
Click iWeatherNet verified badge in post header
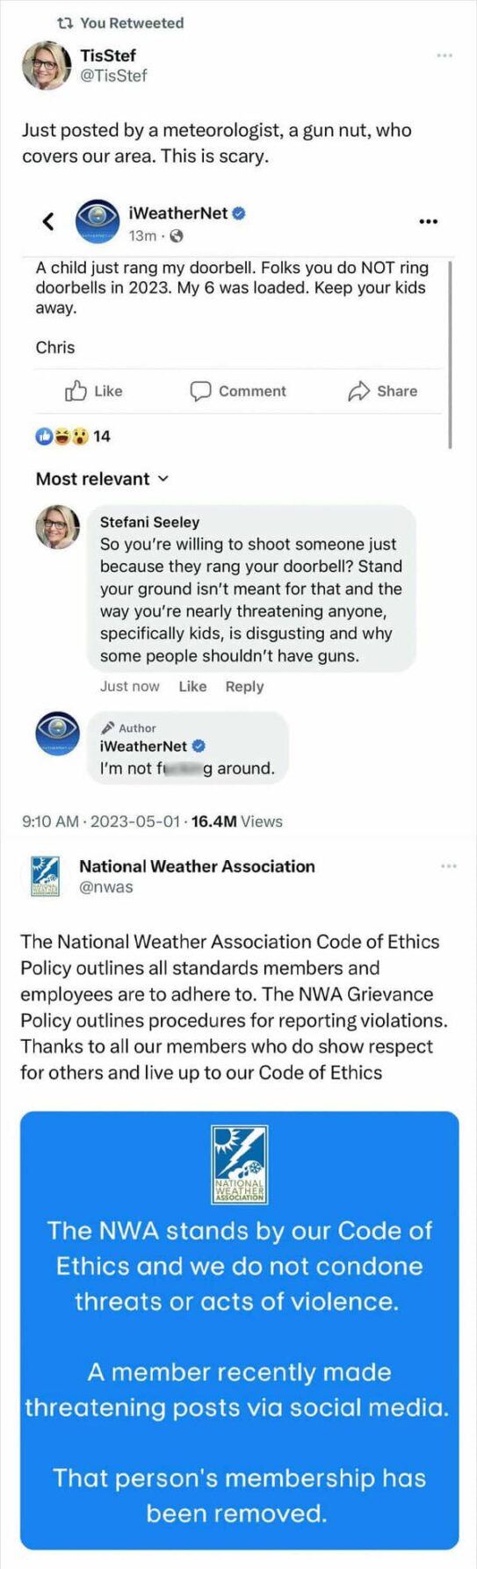pyautogui.click(x=238, y=213)
